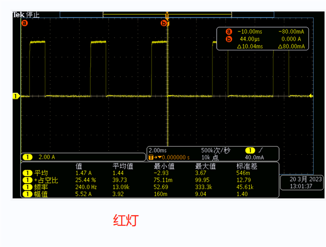Click the 44.00µs cursor b time value
326x247 pixels.
coord(250,39)
